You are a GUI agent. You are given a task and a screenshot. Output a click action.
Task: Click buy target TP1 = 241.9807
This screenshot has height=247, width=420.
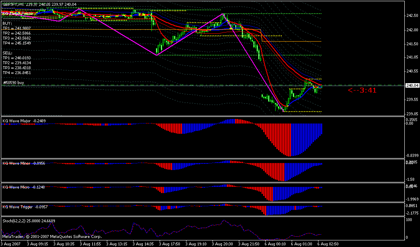(x=17, y=28)
